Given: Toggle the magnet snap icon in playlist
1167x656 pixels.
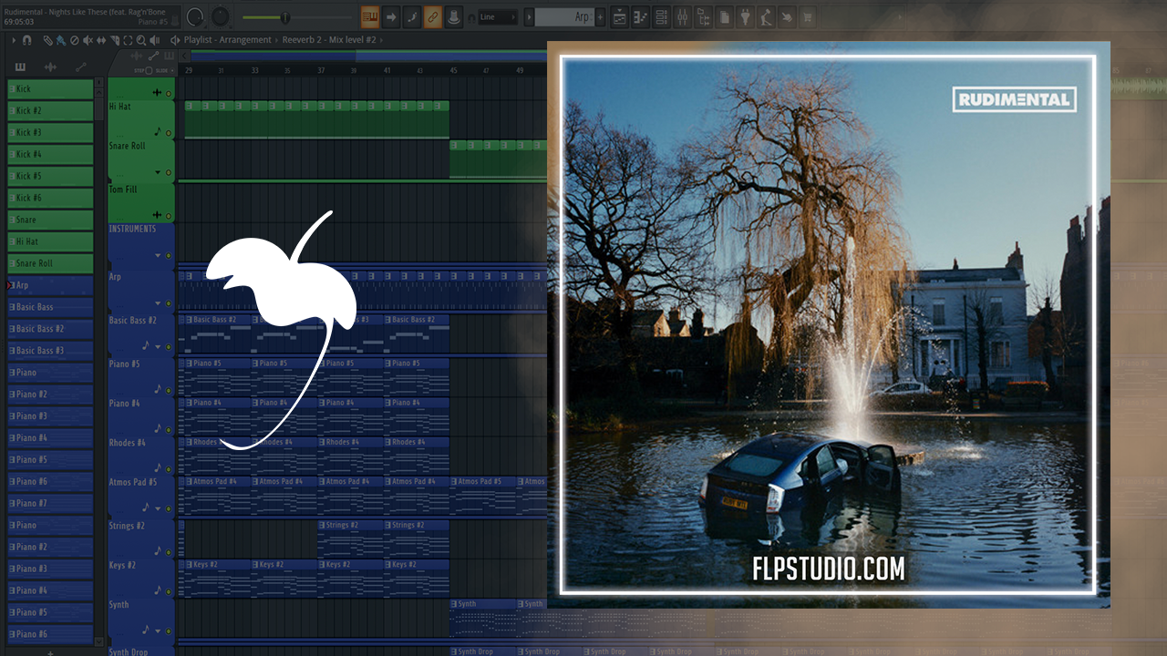Looking at the screenshot, I should pos(26,40).
